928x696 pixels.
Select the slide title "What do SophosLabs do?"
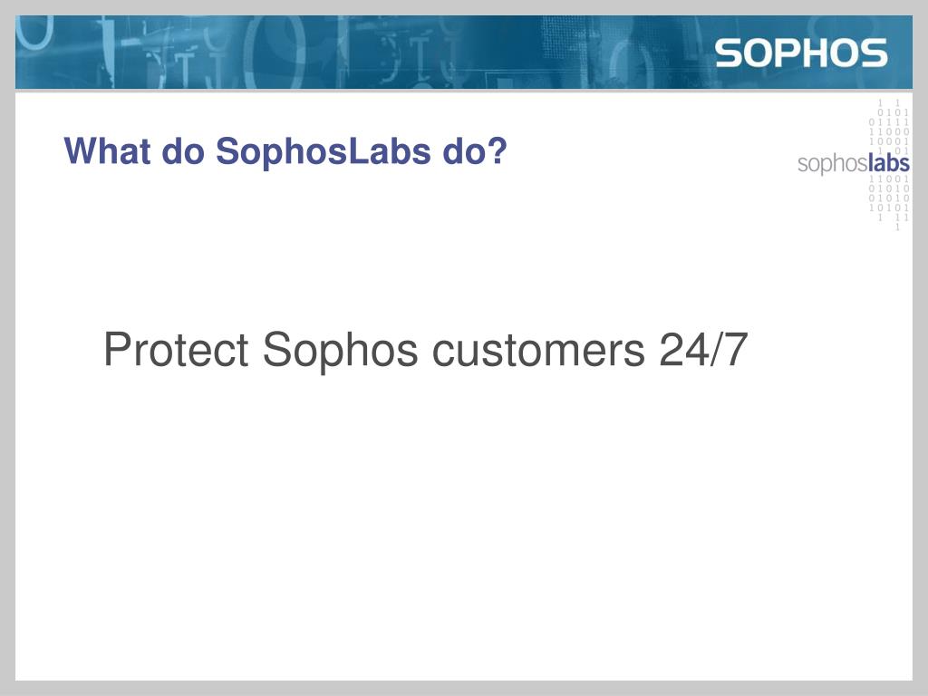(x=285, y=151)
